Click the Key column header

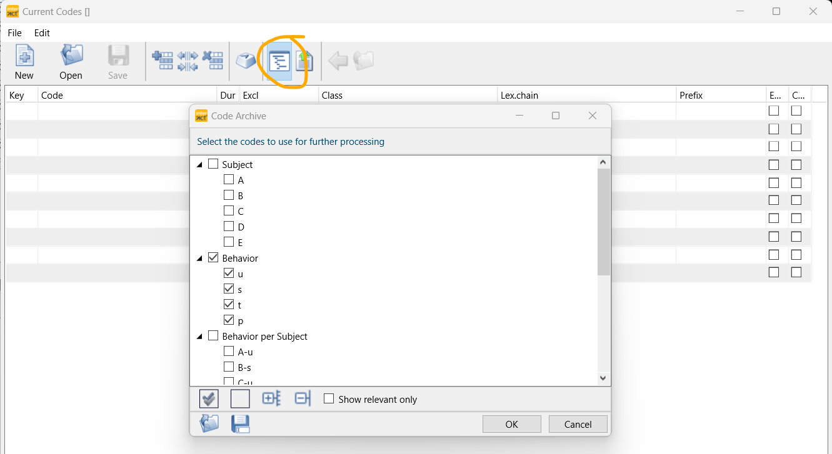point(22,96)
